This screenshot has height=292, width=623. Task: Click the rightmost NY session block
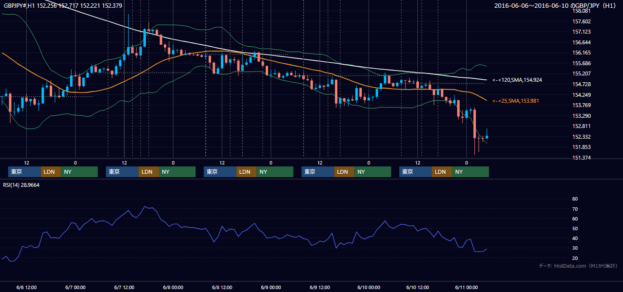[470, 172]
